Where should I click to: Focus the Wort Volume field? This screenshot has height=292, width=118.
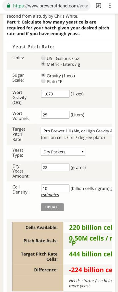point(55,115)
